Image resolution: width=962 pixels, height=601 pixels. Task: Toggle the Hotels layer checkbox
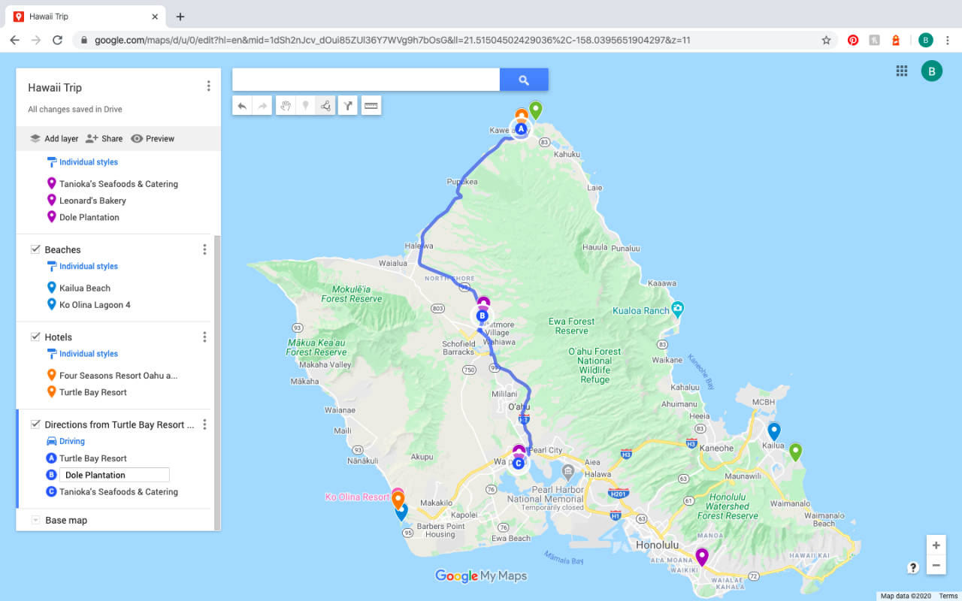click(35, 337)
